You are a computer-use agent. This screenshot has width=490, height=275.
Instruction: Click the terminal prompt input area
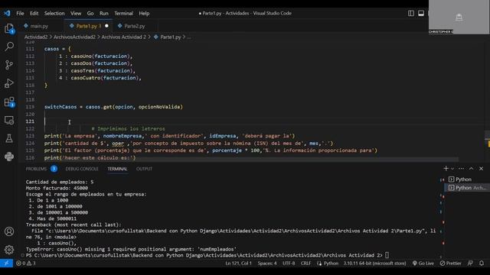coord(387,255)
